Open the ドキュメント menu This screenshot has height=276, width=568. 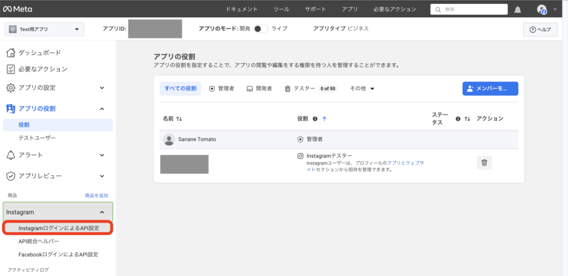click(242, 9)
